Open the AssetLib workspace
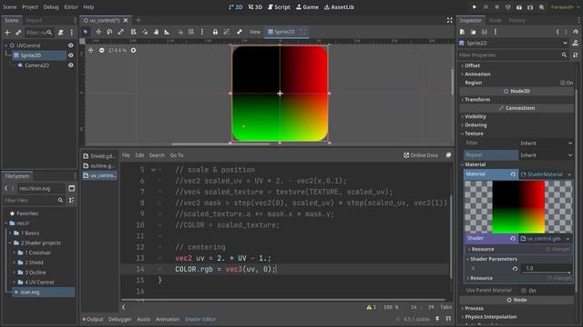 click(339, 7)
